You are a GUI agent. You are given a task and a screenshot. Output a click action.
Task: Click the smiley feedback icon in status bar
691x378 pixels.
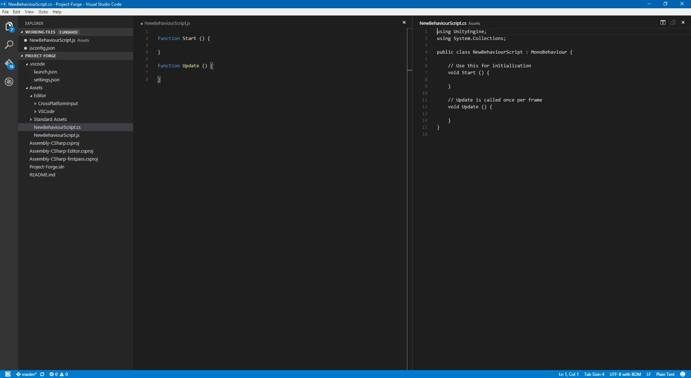(683, 374)
